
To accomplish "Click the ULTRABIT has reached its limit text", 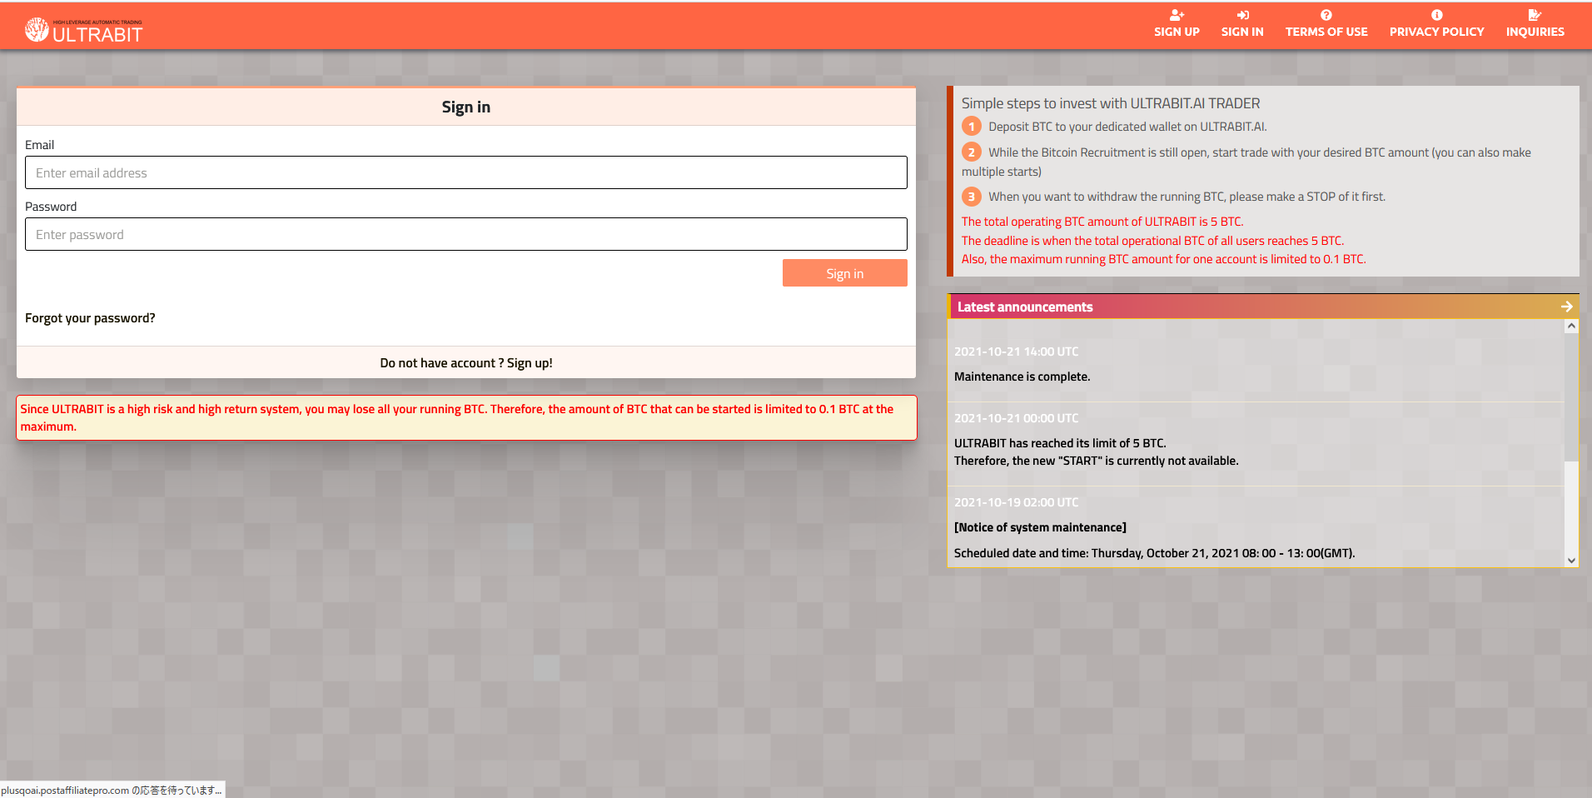I will click(1060, 443).
